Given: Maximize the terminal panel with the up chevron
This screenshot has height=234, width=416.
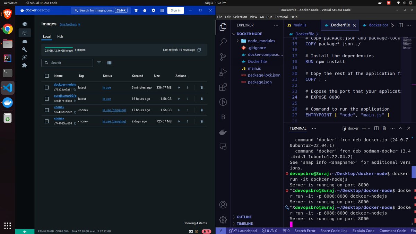Looking at the screenshot, I should coord(401,128).
